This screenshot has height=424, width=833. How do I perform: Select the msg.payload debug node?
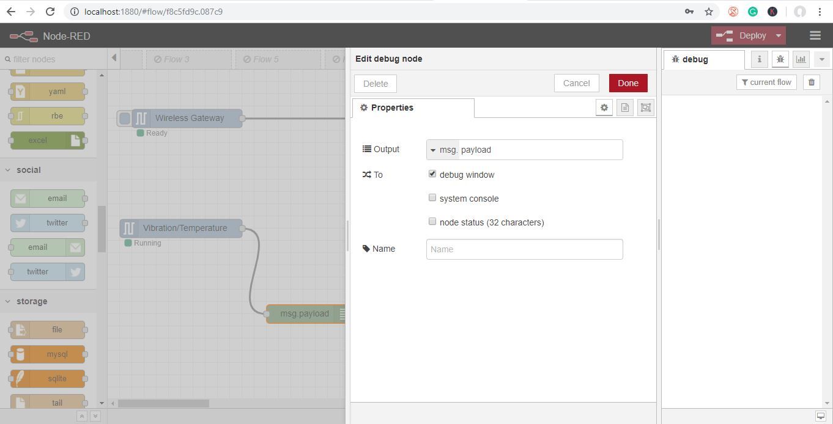click(x=306, y=313)
